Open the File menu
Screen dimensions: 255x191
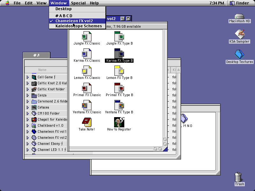17,3
